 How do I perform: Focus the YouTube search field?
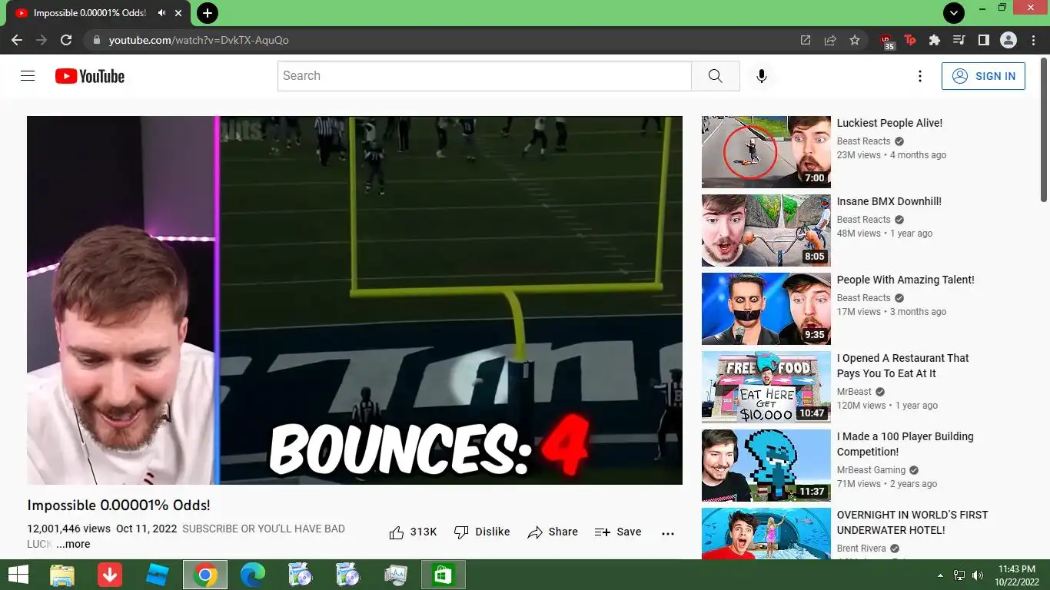click(484, 76)
